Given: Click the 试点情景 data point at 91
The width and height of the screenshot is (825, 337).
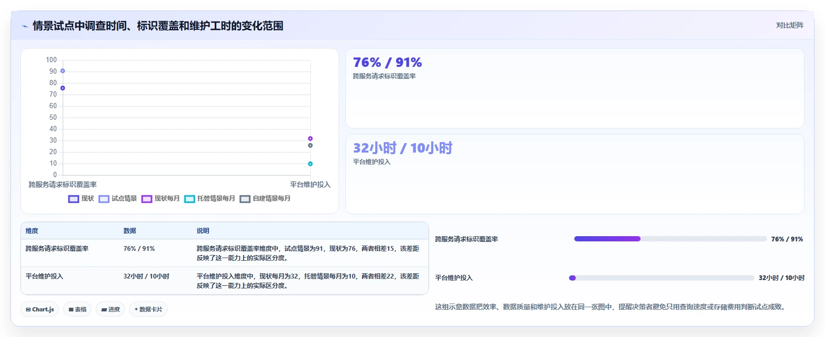Looking at the screenshot, I should [x=63, y=71].
